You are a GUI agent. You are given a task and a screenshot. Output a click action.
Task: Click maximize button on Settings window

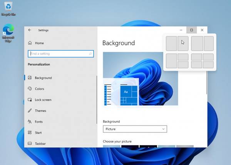(191, 30)
